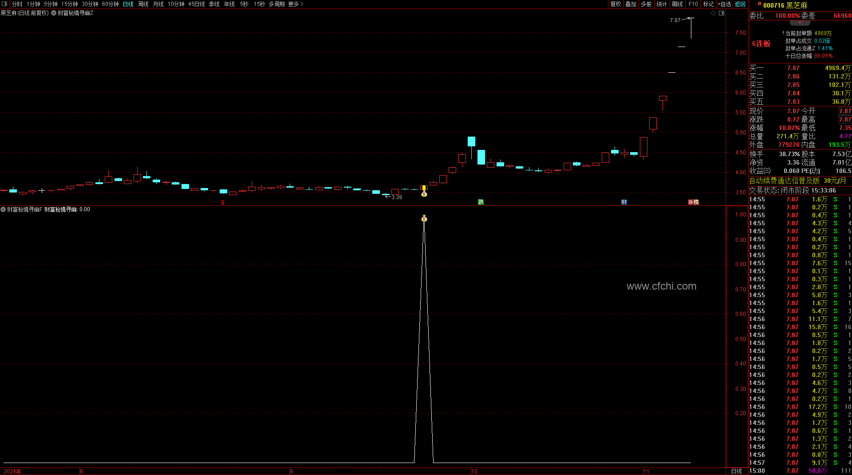The image size is (852, 475).
Task: Click the 3.39 low price label on chart
Action: click(396, 197)
